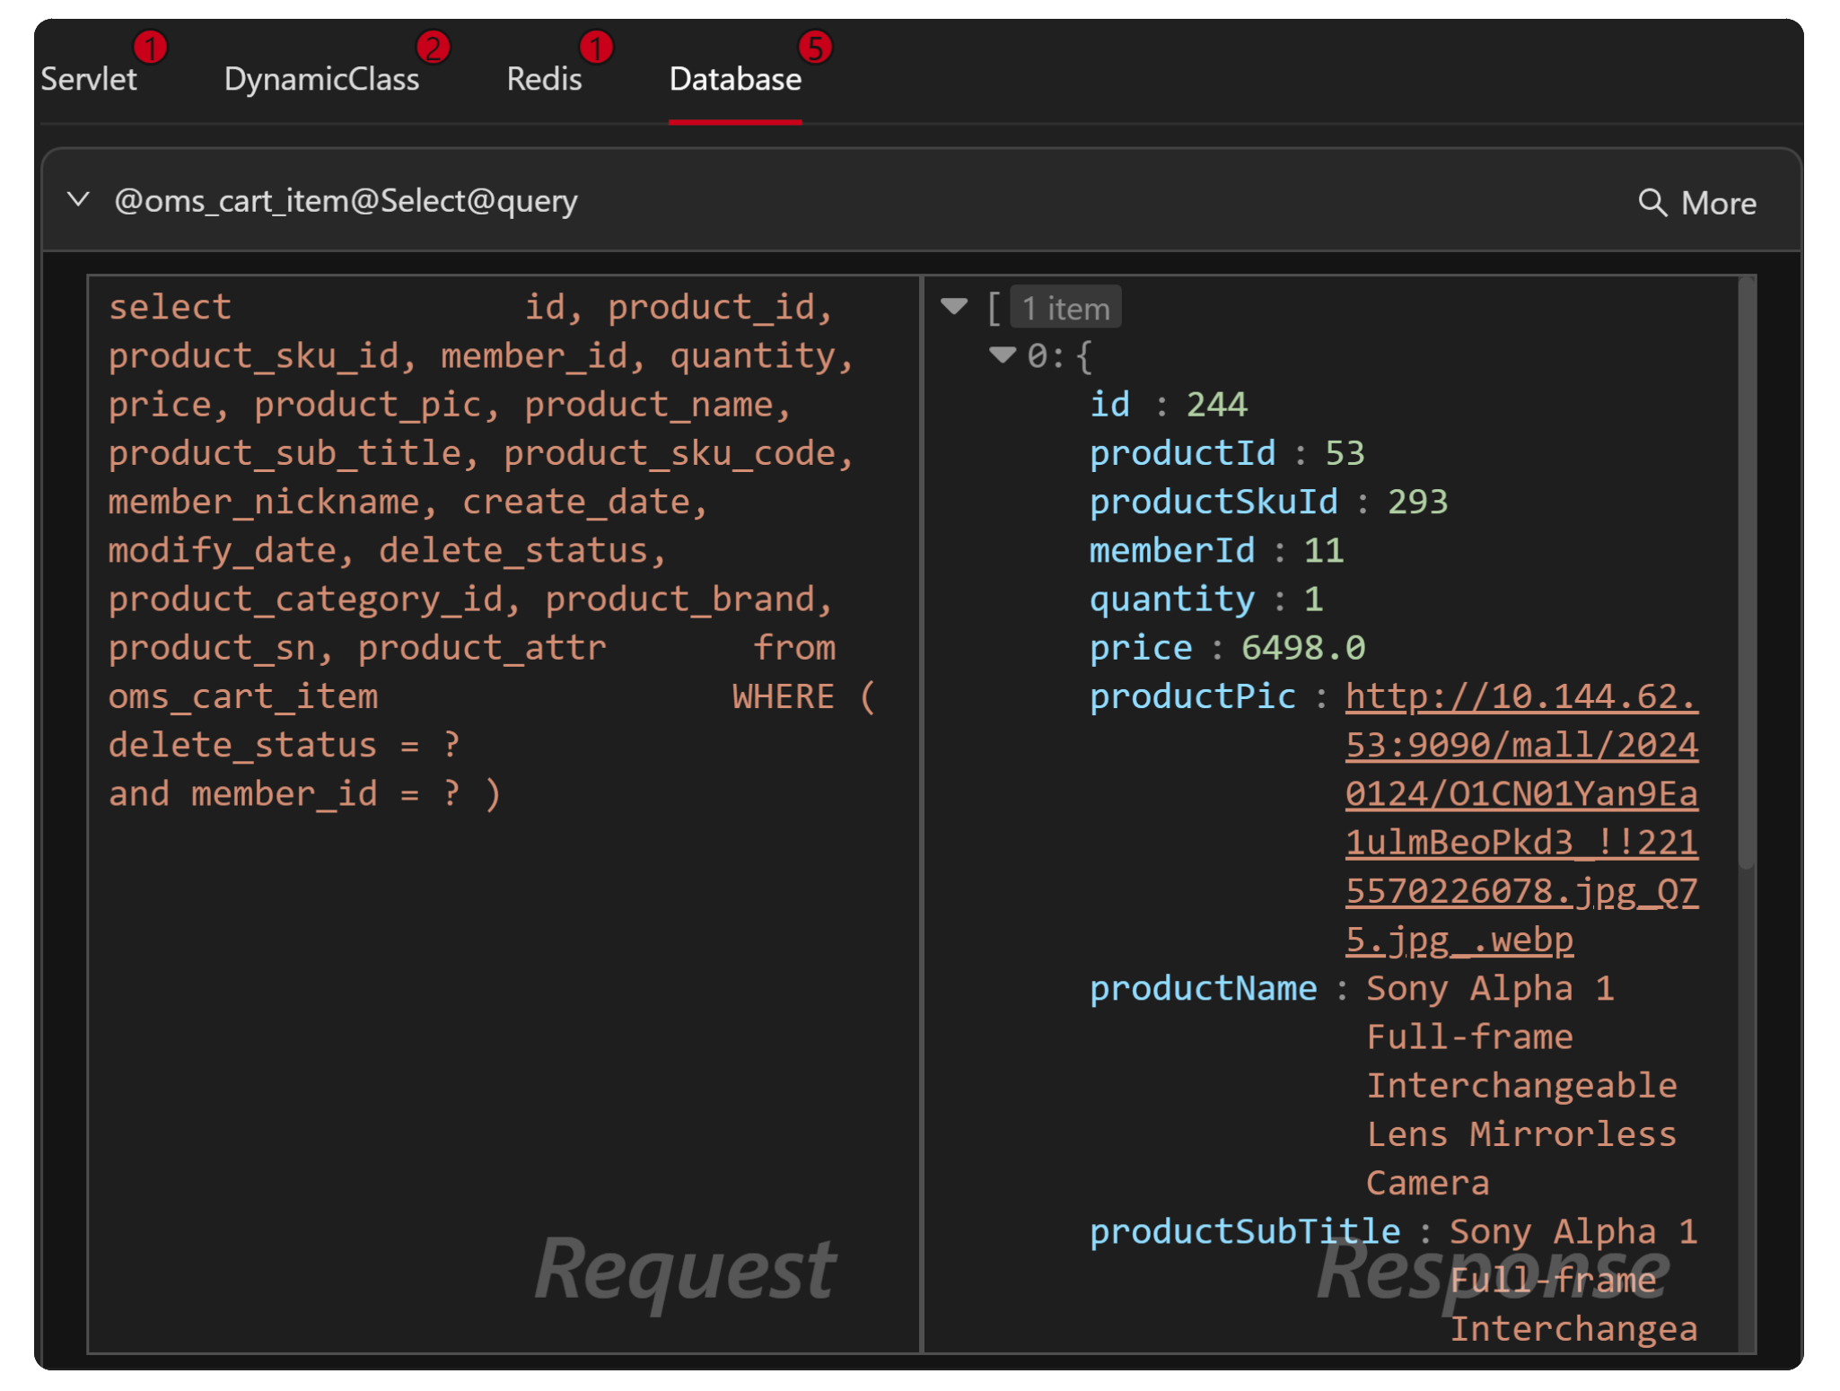The image size is (1840, 1391).
Task: Click the '1 item' count badge
Action: (1065, 307)
